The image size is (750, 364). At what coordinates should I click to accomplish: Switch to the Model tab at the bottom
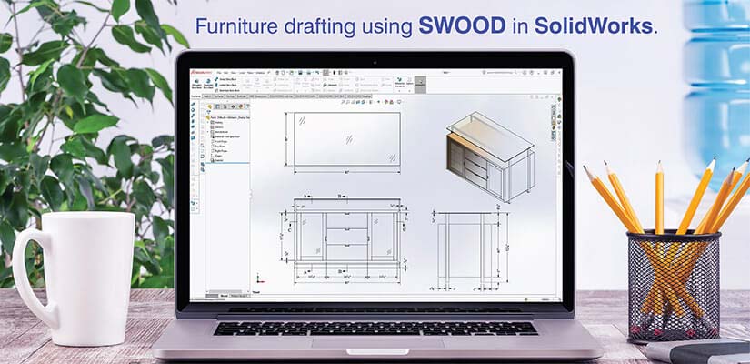224,296
